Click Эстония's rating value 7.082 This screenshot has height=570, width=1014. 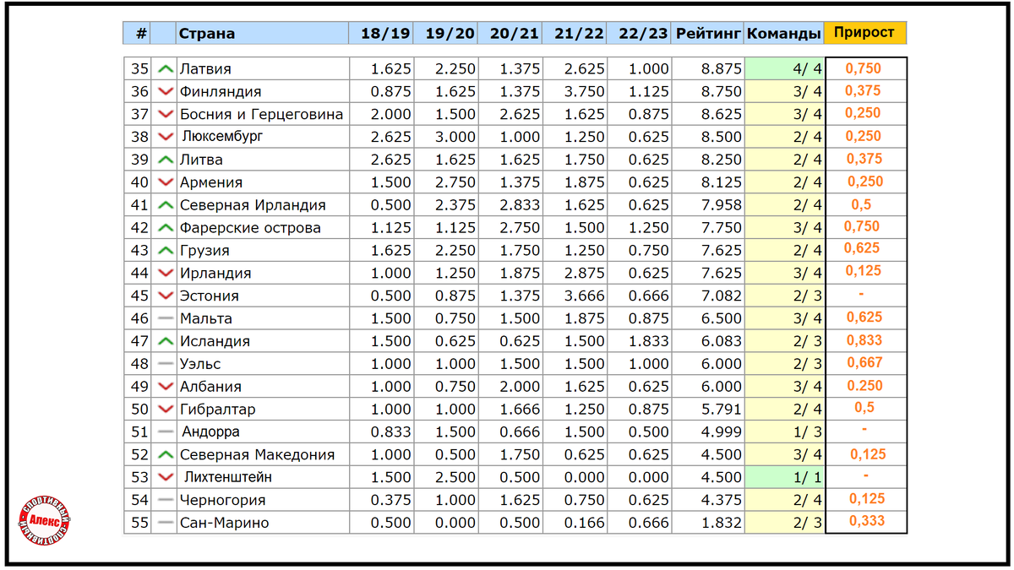[x=722, y=296]
